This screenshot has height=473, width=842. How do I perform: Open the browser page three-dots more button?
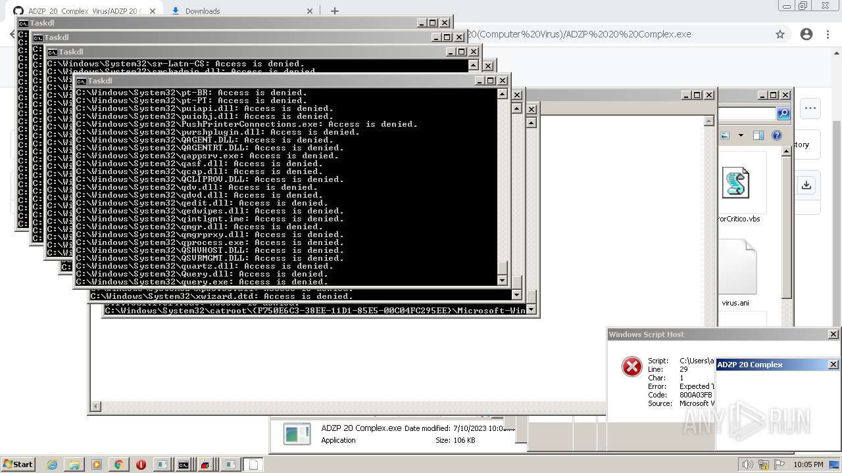(x=810, y=108)
